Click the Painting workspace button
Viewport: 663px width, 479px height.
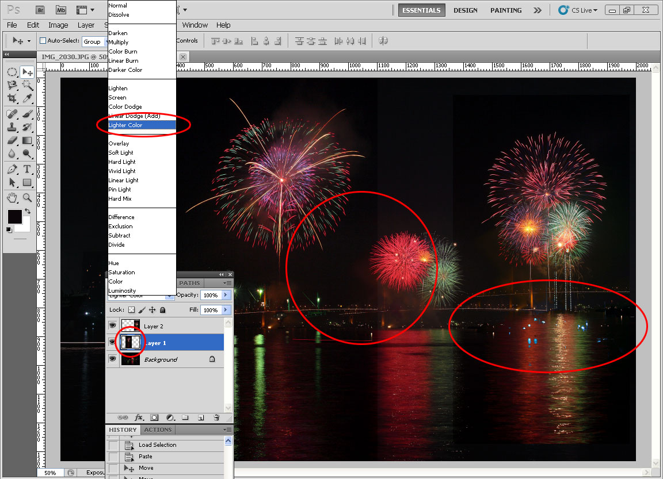(506, 10)
